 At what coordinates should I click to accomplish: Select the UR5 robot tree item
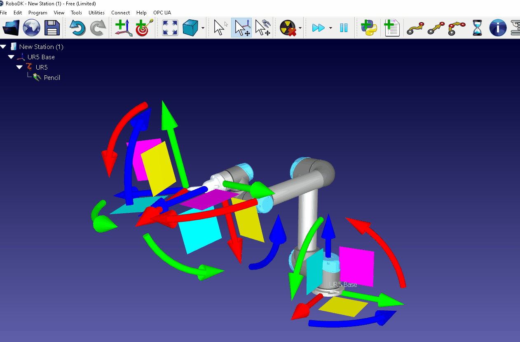pyautogui.click(x=42, y=67)
